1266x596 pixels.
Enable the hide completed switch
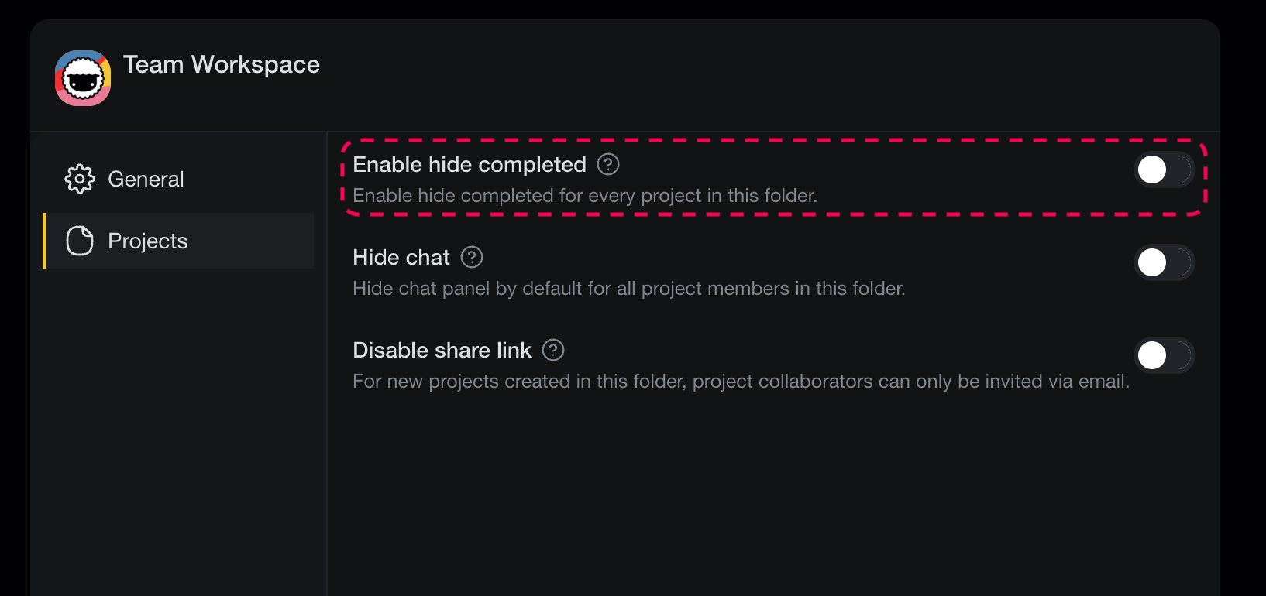pyautogui.click(x=1164, y=170)
